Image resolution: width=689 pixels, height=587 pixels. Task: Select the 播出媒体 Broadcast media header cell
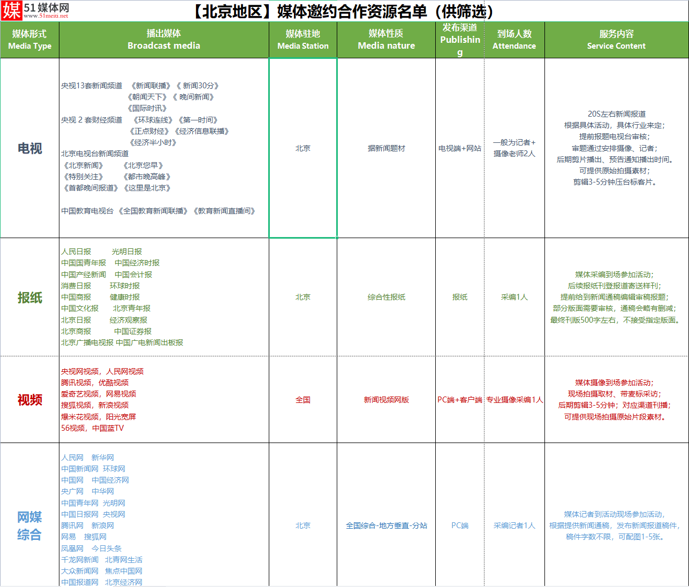[164, 40]
